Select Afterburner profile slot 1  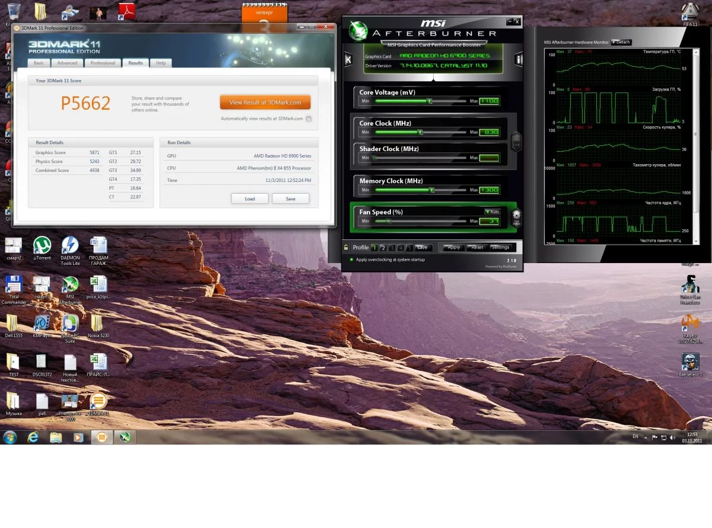click(x=374, y=248)
